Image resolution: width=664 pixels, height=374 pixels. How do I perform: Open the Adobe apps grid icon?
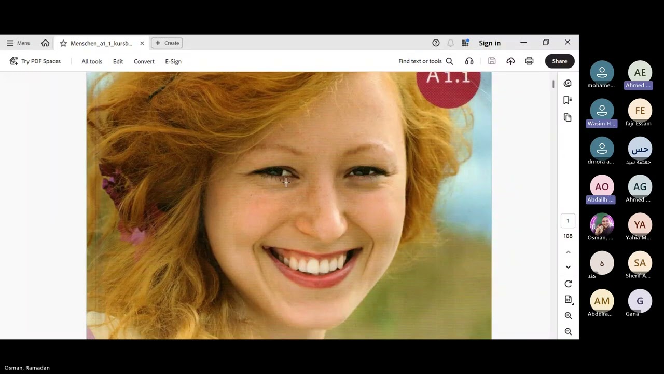tap(465, 43)
